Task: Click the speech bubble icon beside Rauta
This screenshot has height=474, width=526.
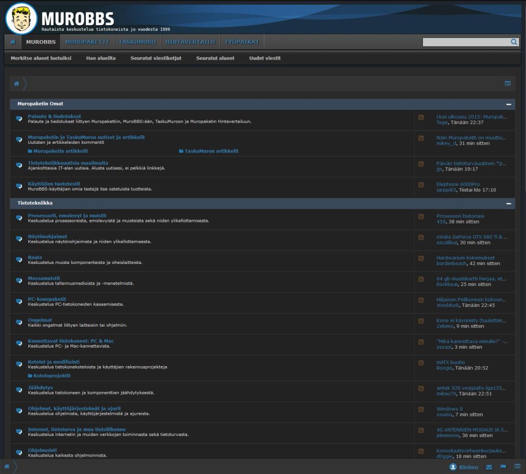Action: 19,260
